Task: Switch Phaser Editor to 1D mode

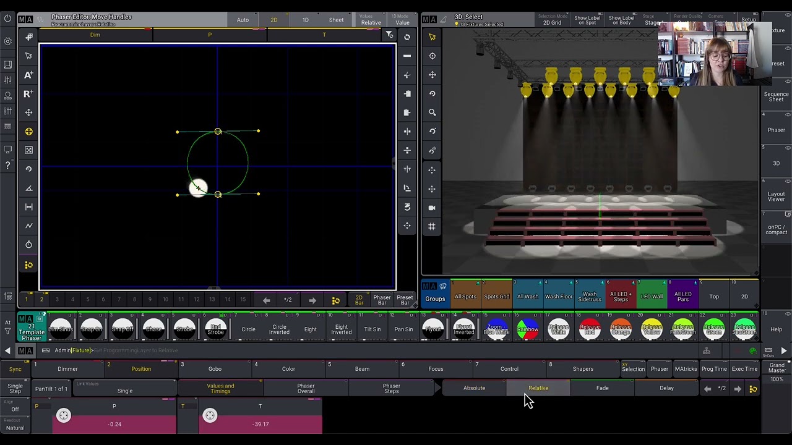Action: [x=305, y=20]
